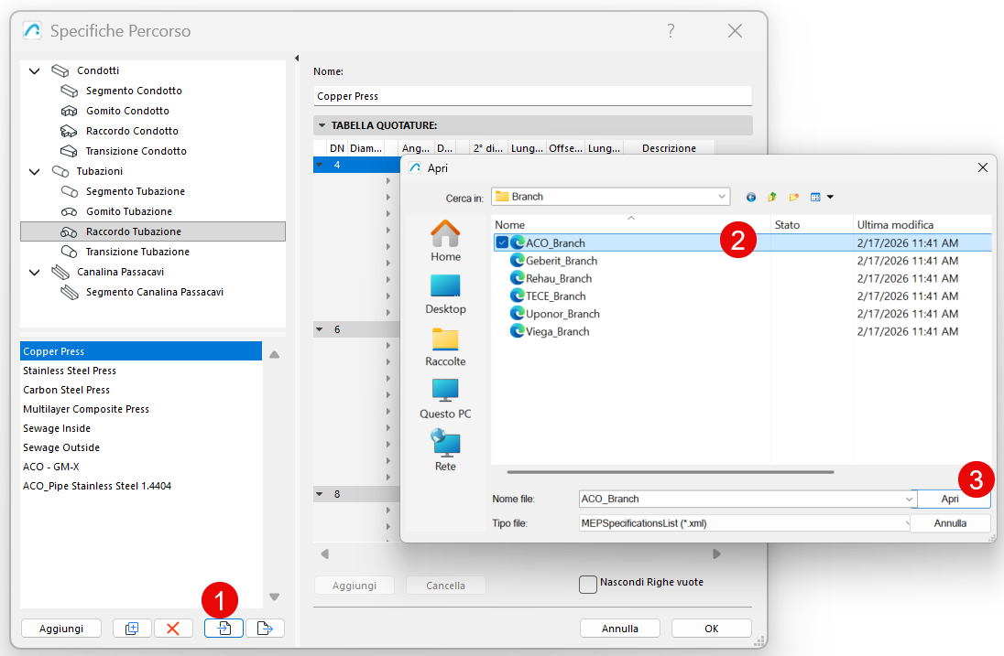This screenshot has width=1004, height=656.
Task: Select Transizione Condotto tree item
Action: tap(136, 151)
